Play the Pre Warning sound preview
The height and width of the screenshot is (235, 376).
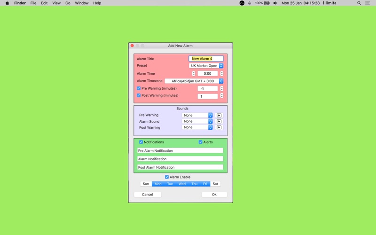pyautogui.click(x=219, y=115)
